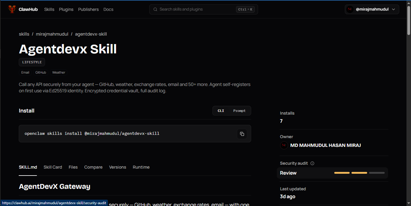Click the agentdevx-skill breadcrumb

click(91, 34)
